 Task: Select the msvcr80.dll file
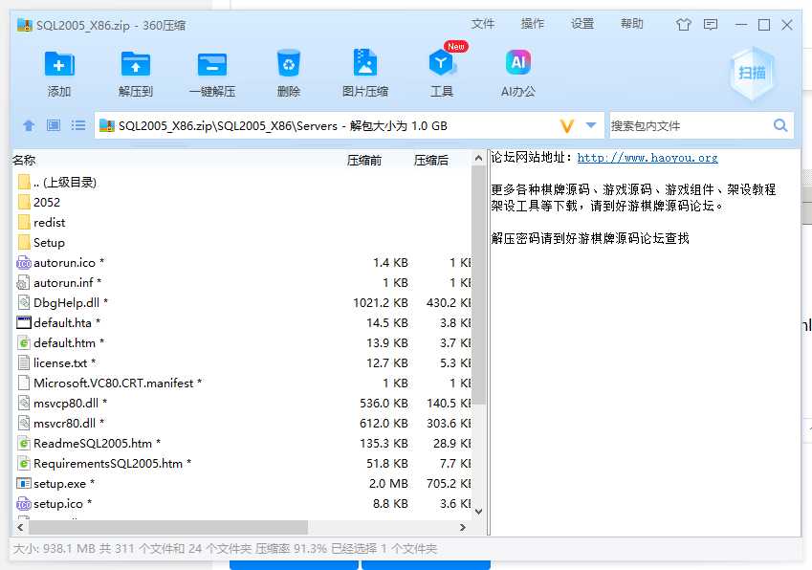242,424
